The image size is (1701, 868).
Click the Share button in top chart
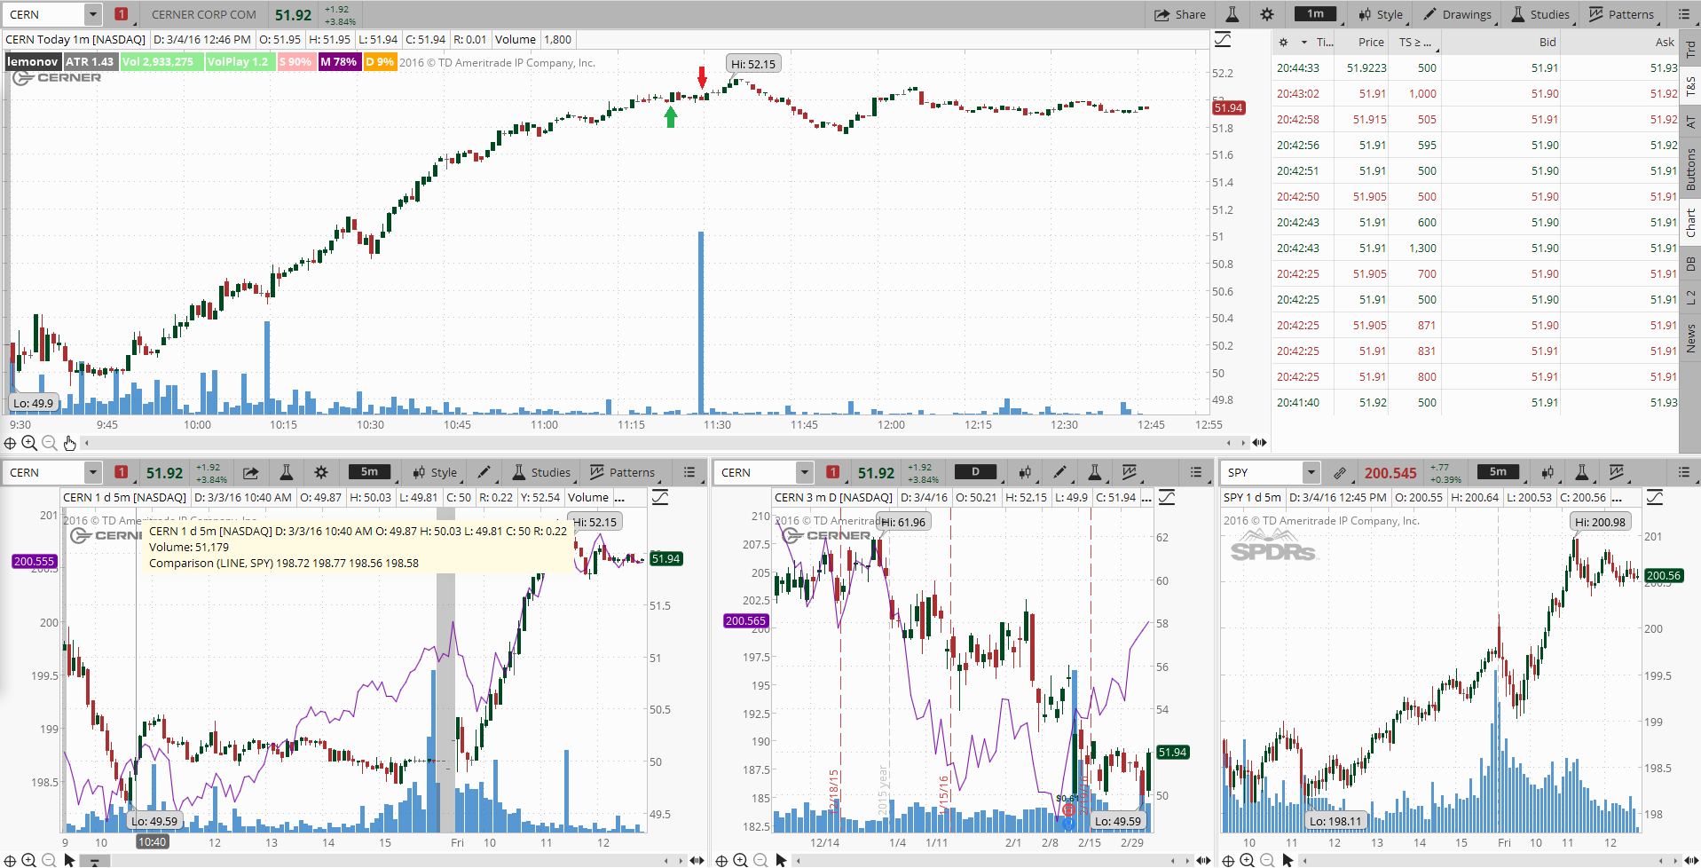tap(1179, 14)
